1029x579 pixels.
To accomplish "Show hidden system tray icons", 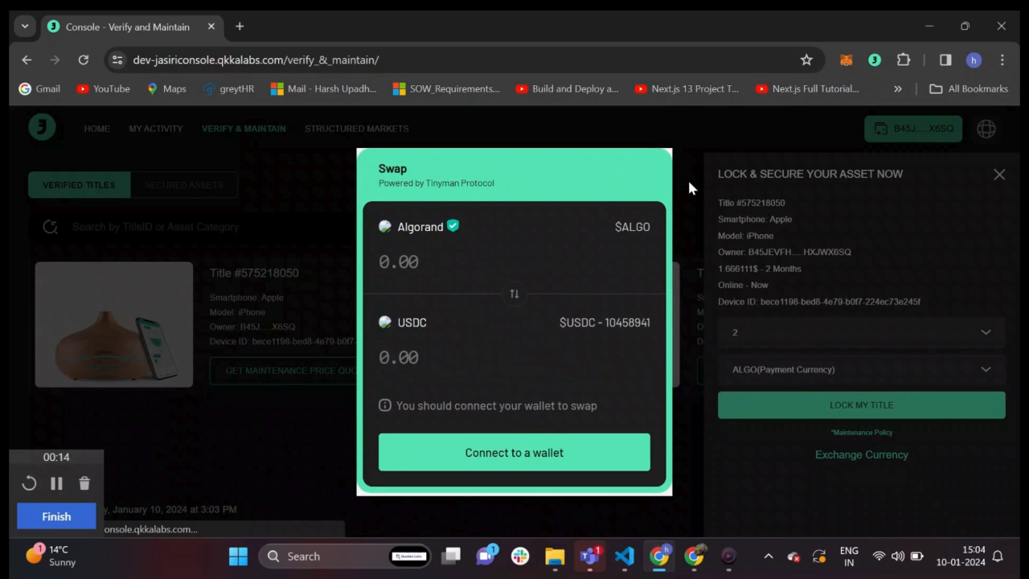I will click(769, 556).
